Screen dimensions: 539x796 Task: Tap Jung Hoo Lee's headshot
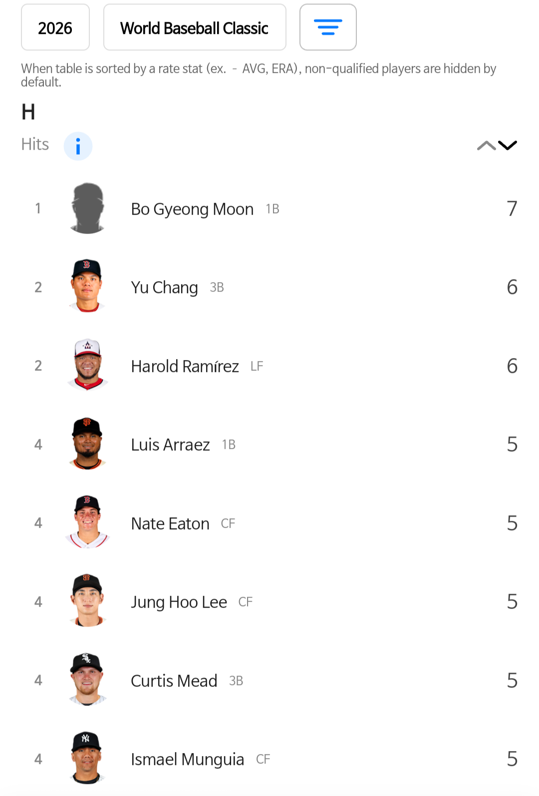tap(88, 601)
